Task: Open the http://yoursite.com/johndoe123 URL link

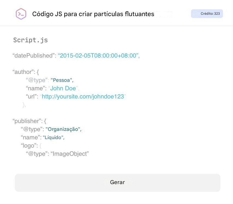Action: pos(83,97)
